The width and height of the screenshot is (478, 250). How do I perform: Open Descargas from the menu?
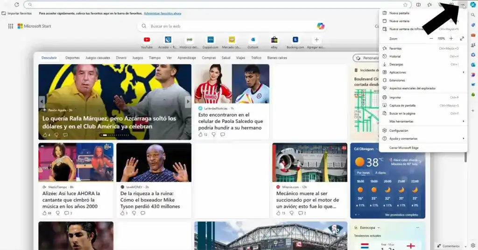tap(423, 64)
